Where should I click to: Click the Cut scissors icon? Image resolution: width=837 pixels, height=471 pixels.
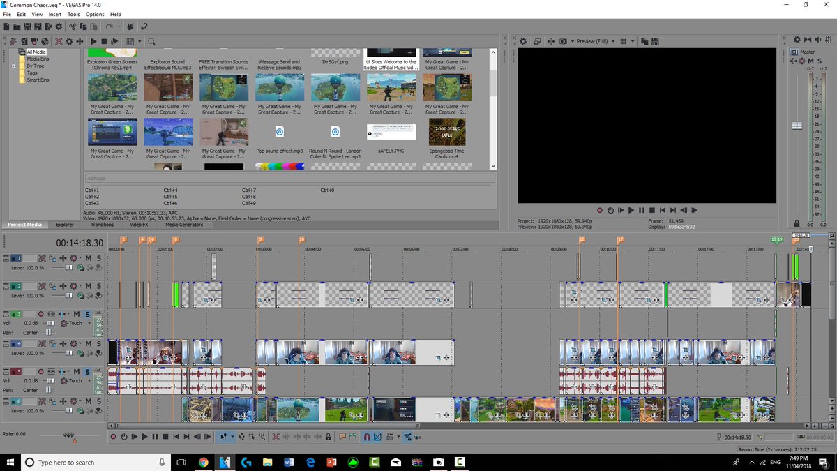pyautogui.click(x=73, y=27)
